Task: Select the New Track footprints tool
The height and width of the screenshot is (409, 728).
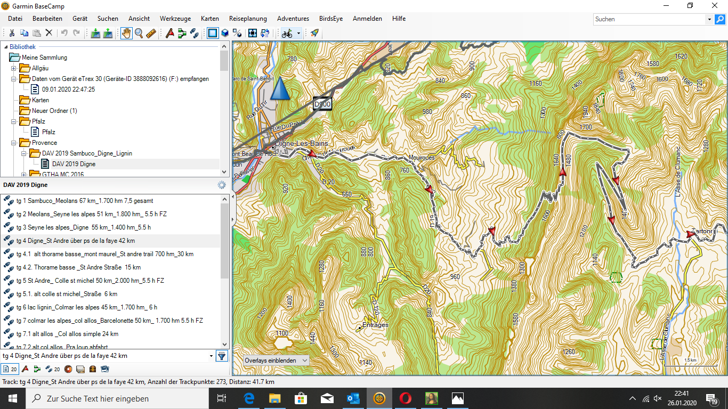Action: 195,33
